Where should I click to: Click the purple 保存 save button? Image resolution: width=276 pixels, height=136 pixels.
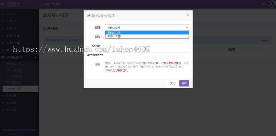tap(184, 83)
